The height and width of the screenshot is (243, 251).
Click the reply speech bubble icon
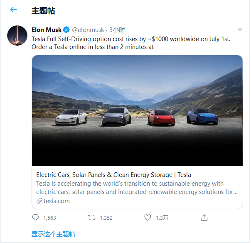point(35,217)
